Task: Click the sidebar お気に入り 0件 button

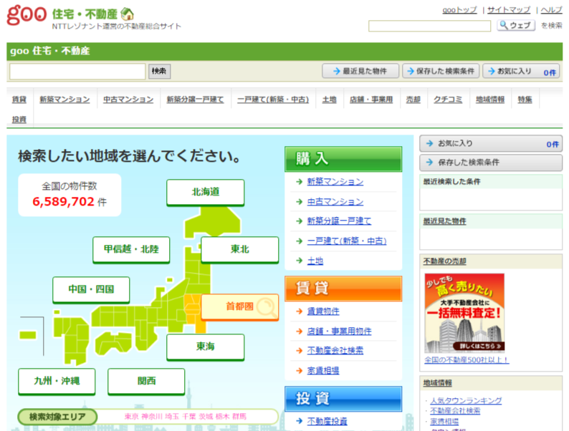Action: point(491,143)
